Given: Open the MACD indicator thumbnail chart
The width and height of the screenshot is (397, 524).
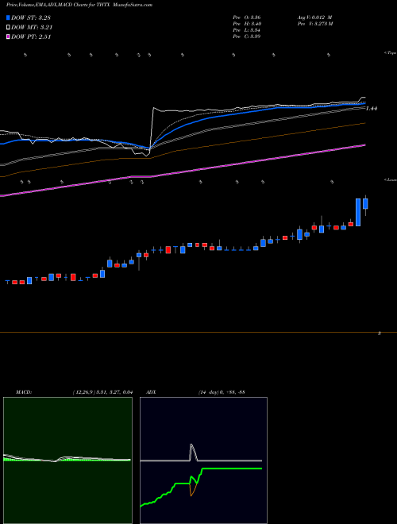Looking at the screenshot, I should click(67, 460).
